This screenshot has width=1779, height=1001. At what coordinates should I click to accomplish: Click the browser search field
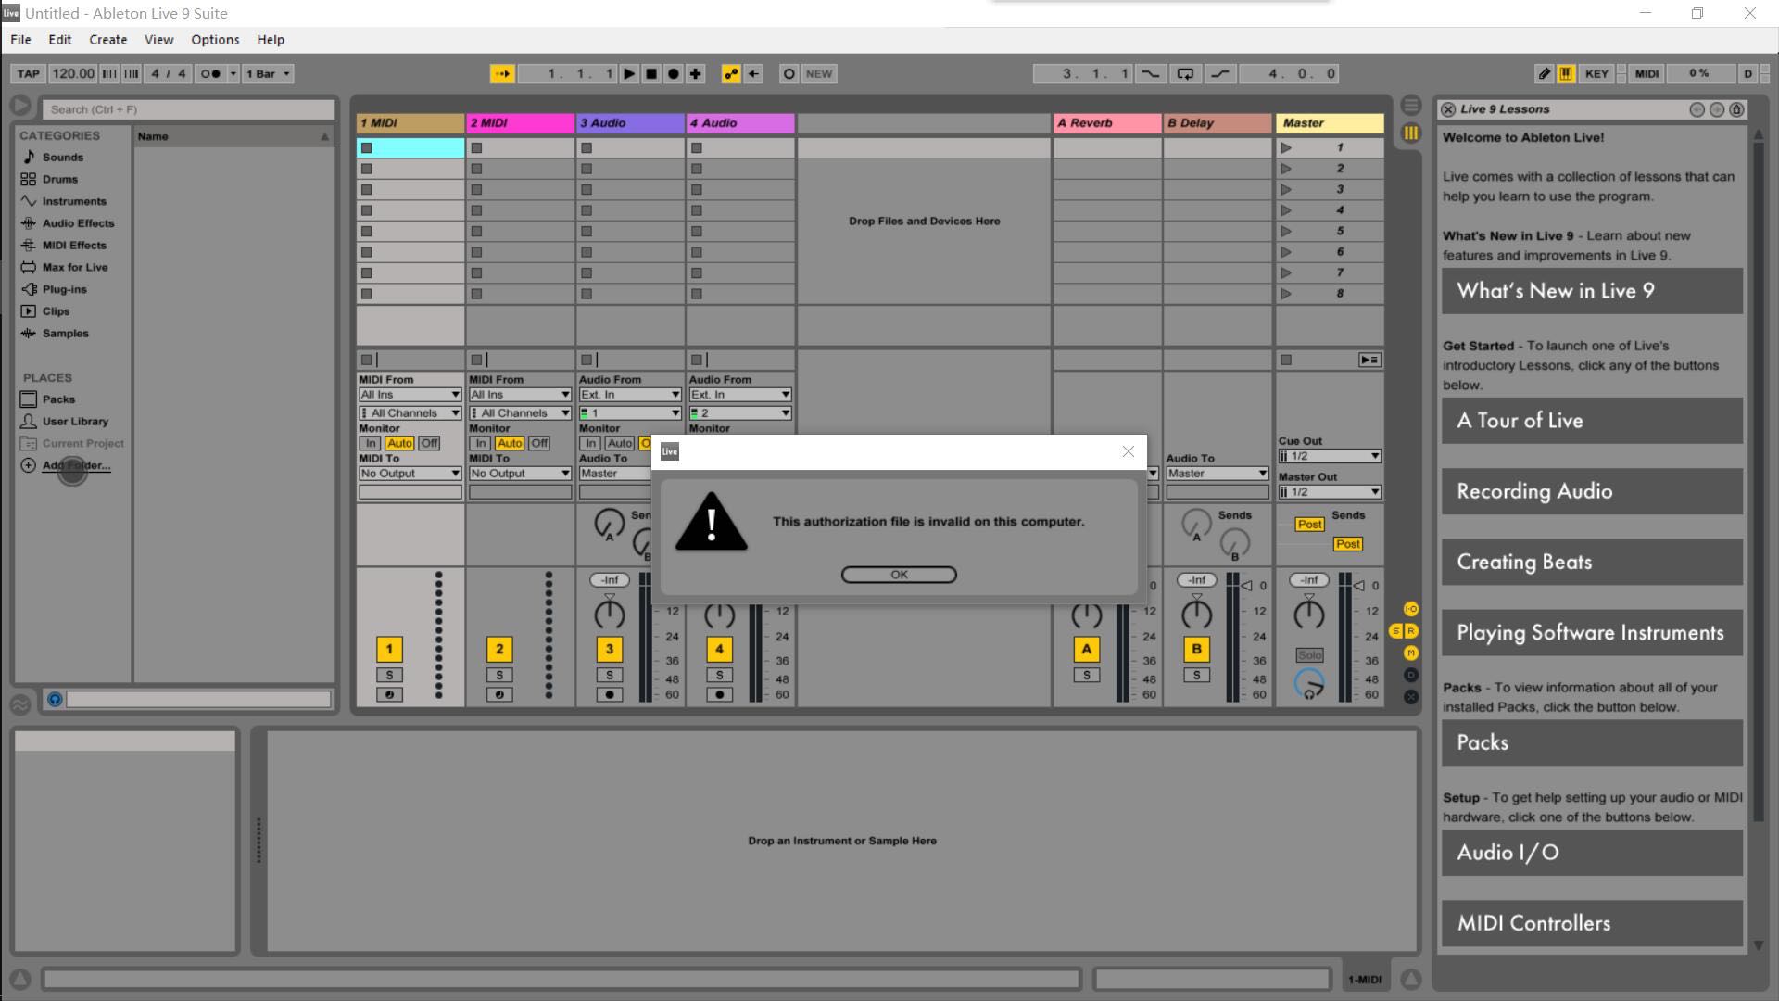(x=188, y=109)
